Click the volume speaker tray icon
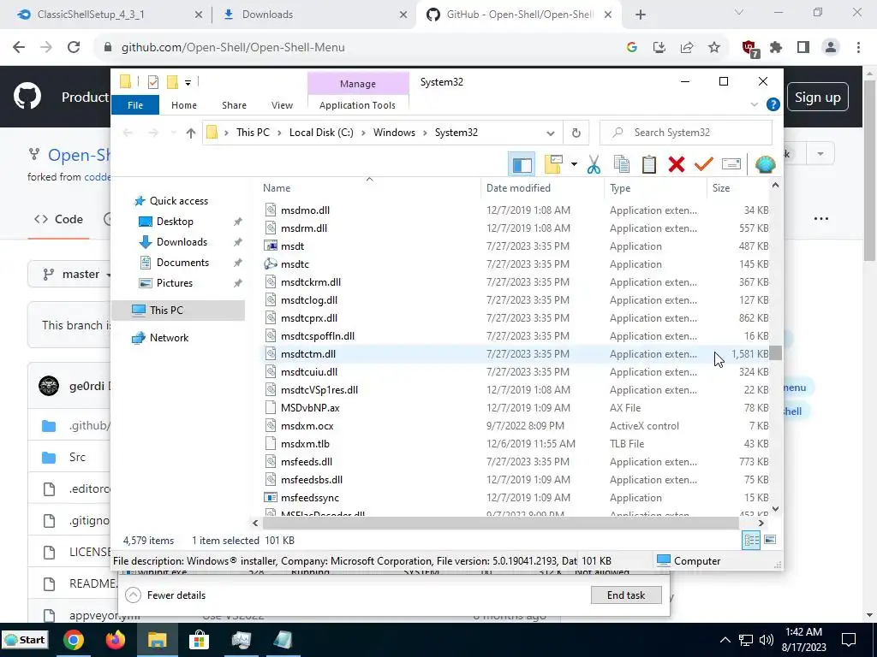The height and width of the screenshot is (657, 877). click(766, 640)
